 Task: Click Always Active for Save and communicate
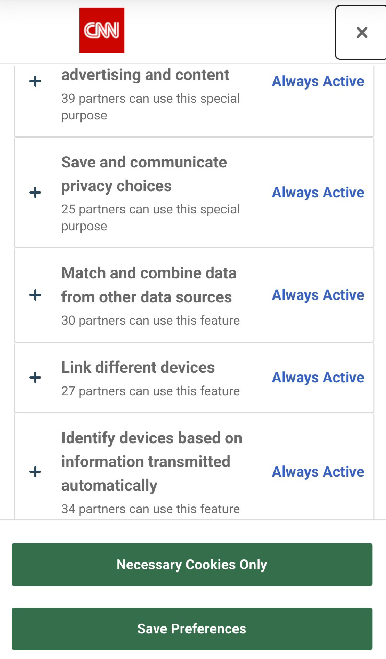(318, 193)
